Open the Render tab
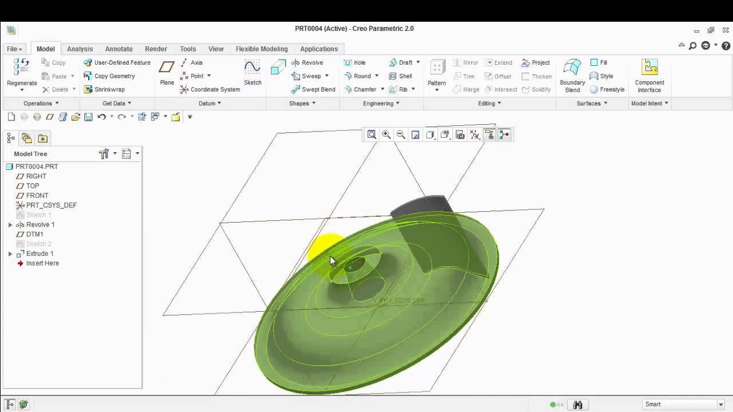 click(x=156, y=49)
